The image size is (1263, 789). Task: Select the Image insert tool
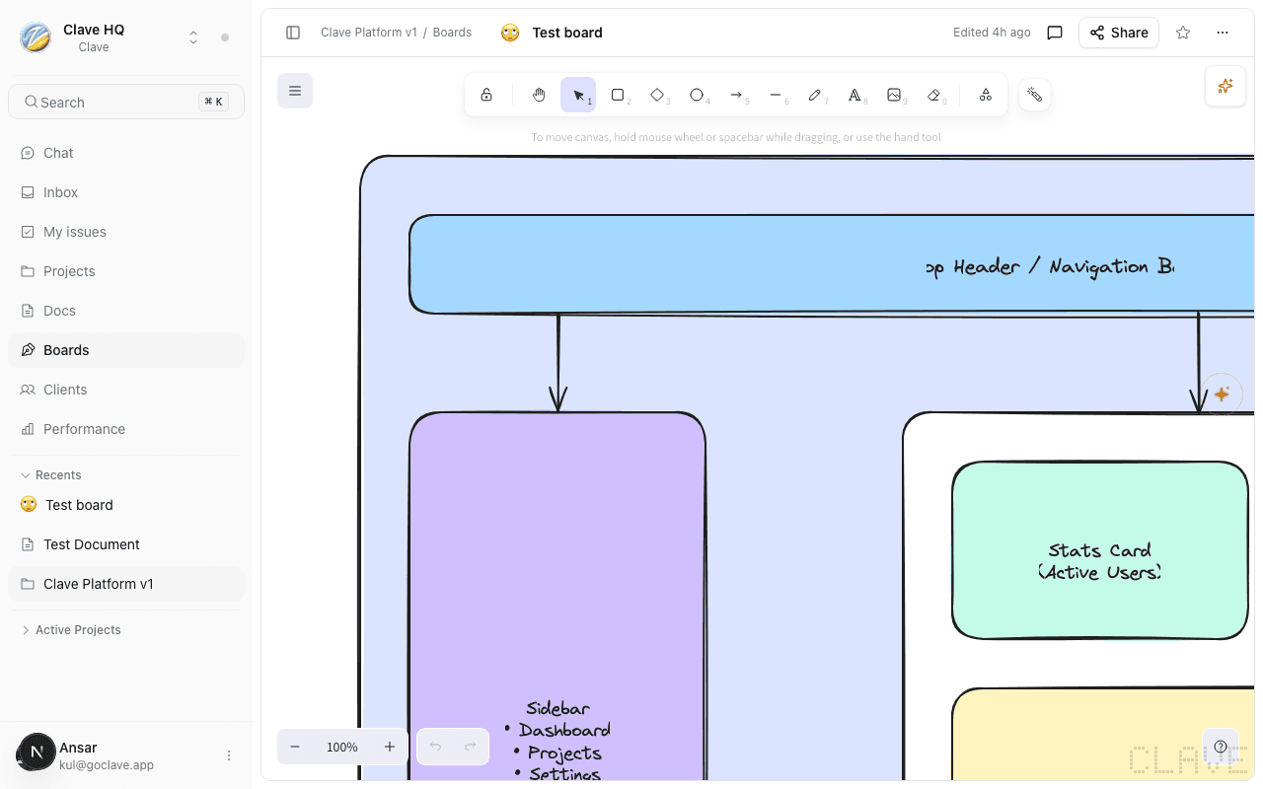(x=895, y=95)
